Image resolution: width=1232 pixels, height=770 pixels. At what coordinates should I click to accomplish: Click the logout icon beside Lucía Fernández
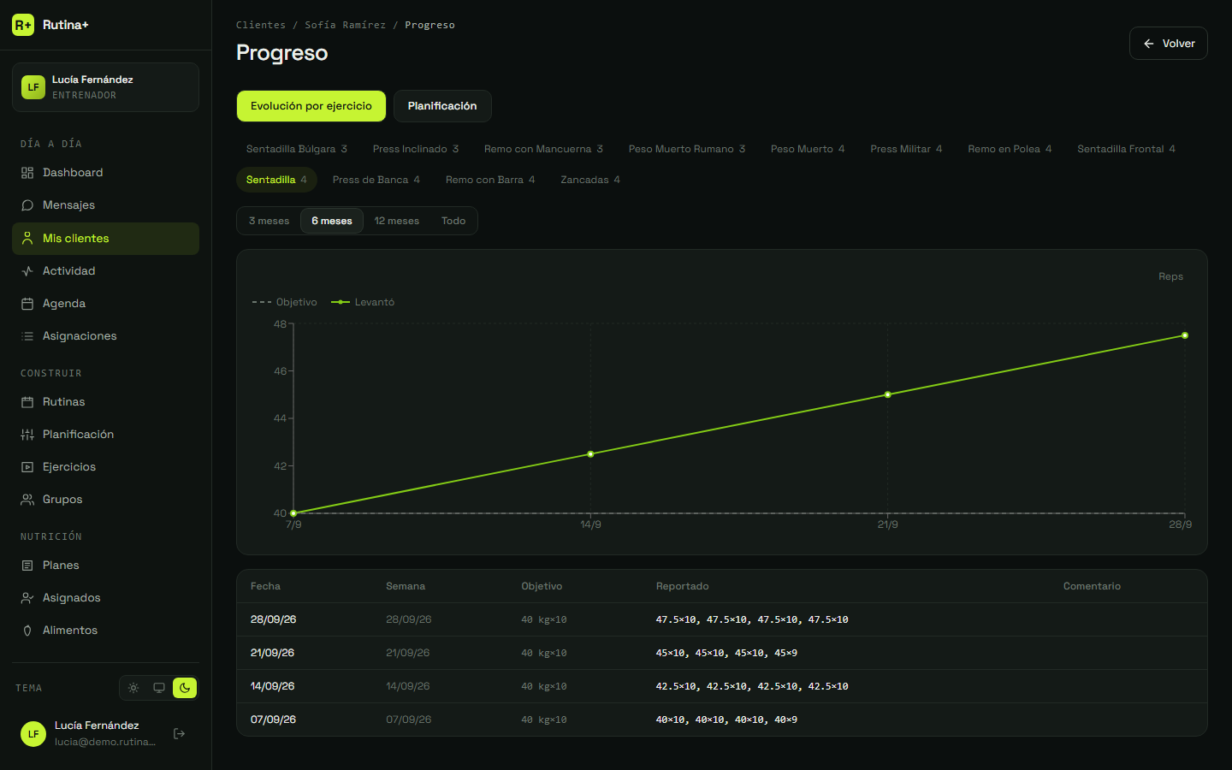pyautogui.click(x=180, y=733)
